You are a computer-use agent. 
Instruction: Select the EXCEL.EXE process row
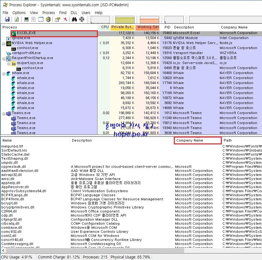[131, 33]
